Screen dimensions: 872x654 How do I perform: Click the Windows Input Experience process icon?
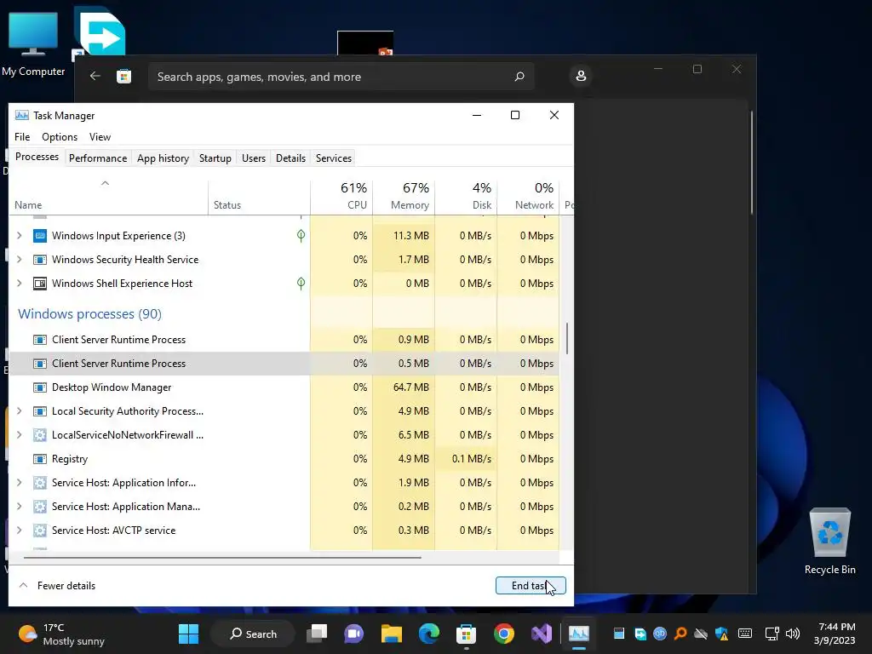pos(39,236)
